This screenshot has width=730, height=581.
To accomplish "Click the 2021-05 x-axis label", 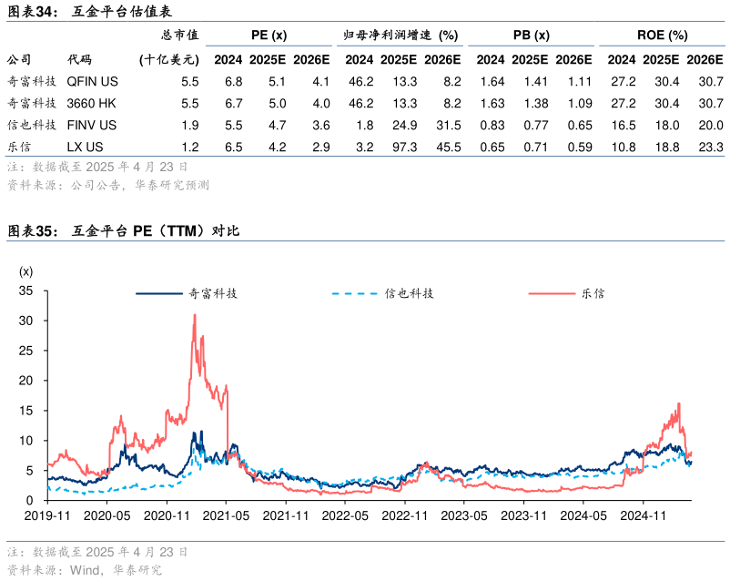I will [226, 515].
